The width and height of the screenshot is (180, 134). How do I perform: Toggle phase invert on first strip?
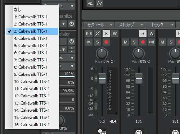[98, 33]
